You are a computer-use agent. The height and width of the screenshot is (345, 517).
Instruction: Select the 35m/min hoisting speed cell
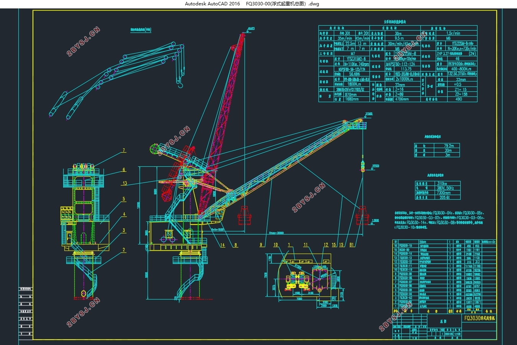[x=344, y=38]
